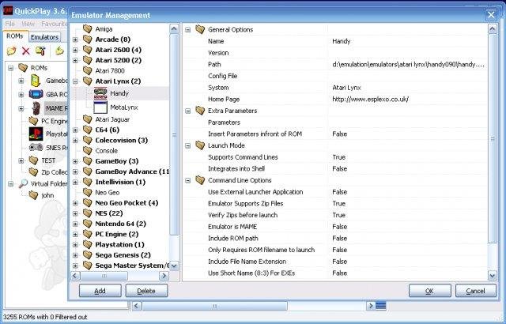Click the Atari Jaguar folder icon
The height and width of the screenshot is (324, 506).
click(88, 119)
